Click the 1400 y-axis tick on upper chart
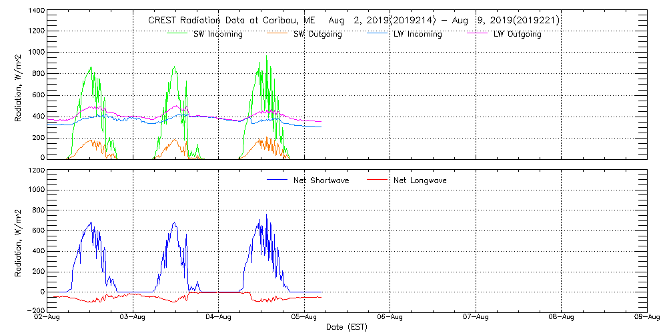This screenshot has height=333, width=667. (x=37, y=12)
